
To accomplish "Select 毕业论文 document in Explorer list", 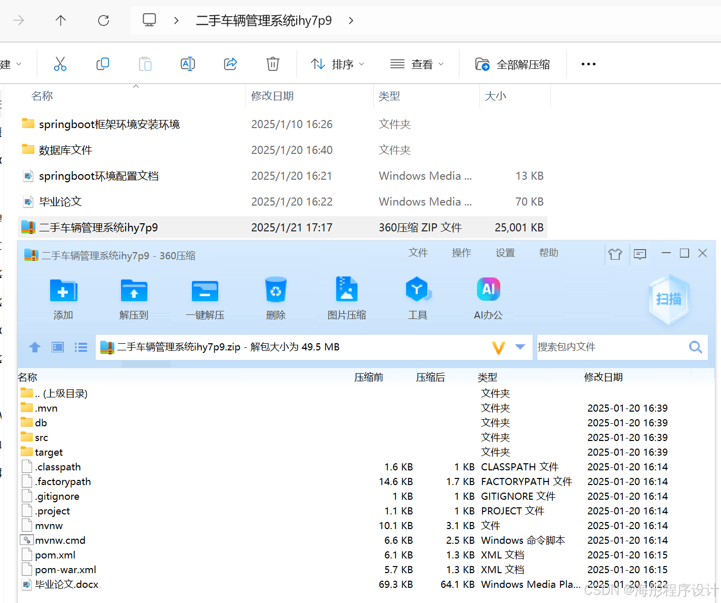I will 283,202.
